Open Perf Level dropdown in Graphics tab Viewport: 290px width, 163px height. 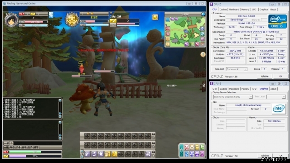click(276, 96)
